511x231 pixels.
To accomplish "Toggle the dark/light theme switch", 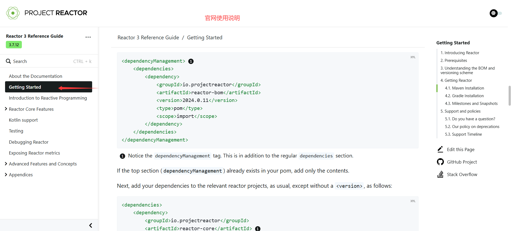I will [495, 13].
